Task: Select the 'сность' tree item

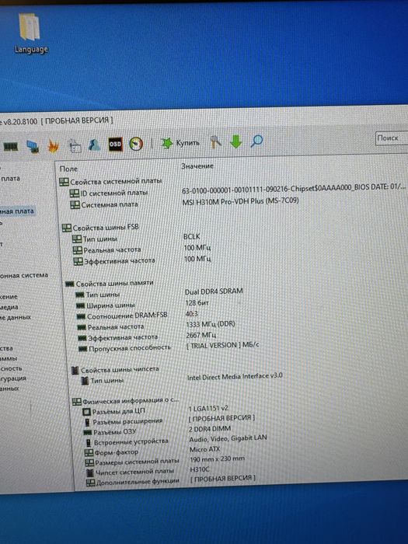Action: coord(11,368)
